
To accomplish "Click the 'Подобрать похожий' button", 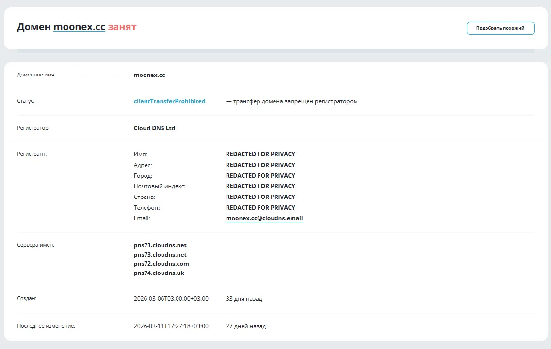I will click(500, 28).
